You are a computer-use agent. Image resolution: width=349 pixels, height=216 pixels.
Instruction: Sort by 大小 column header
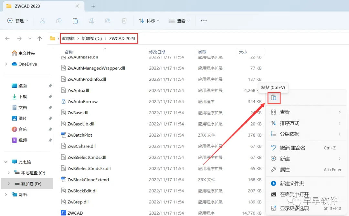(x=243, y=52)
